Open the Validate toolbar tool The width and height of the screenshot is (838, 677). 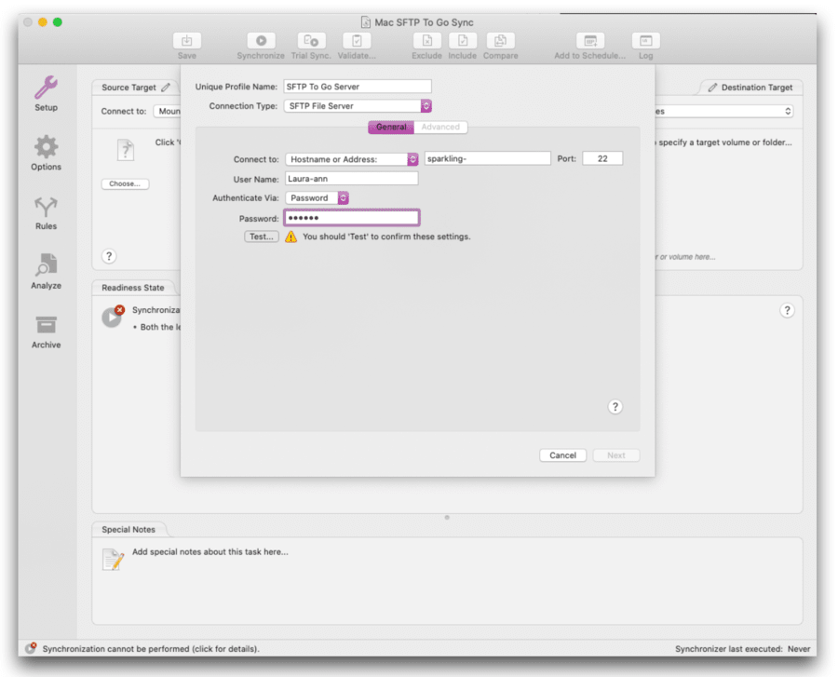click(x=357, y=42)
